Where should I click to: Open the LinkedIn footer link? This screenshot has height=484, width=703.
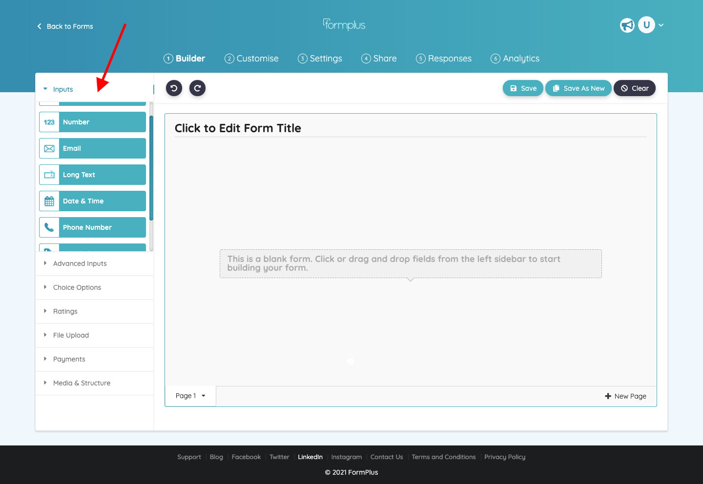[310, 457]
